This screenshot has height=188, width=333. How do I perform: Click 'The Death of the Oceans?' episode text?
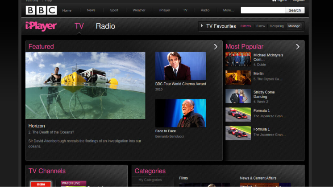pyautogui.click(x=53, y=132)
